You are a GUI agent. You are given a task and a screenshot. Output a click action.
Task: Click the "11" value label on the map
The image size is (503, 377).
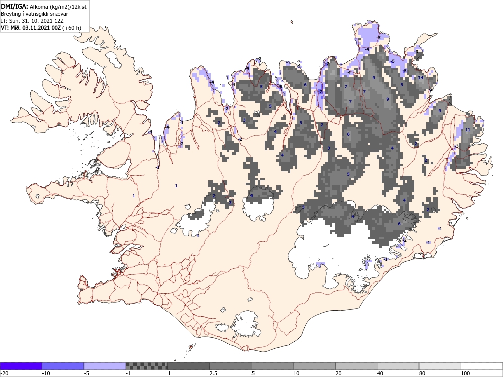[x=468, y=130]
